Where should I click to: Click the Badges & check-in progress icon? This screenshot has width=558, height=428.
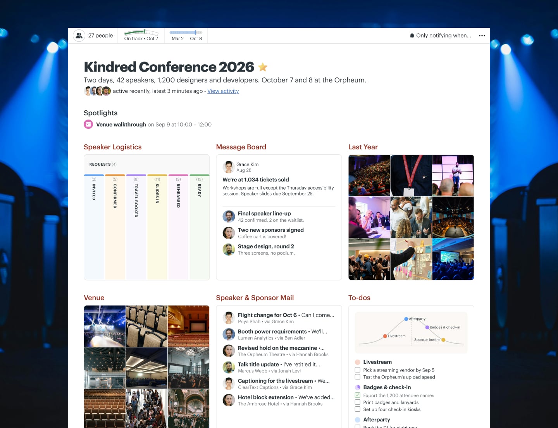click(358, 387)
